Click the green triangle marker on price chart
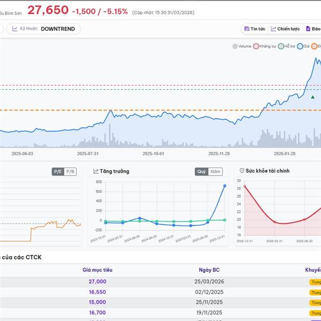 pos(312,97)
